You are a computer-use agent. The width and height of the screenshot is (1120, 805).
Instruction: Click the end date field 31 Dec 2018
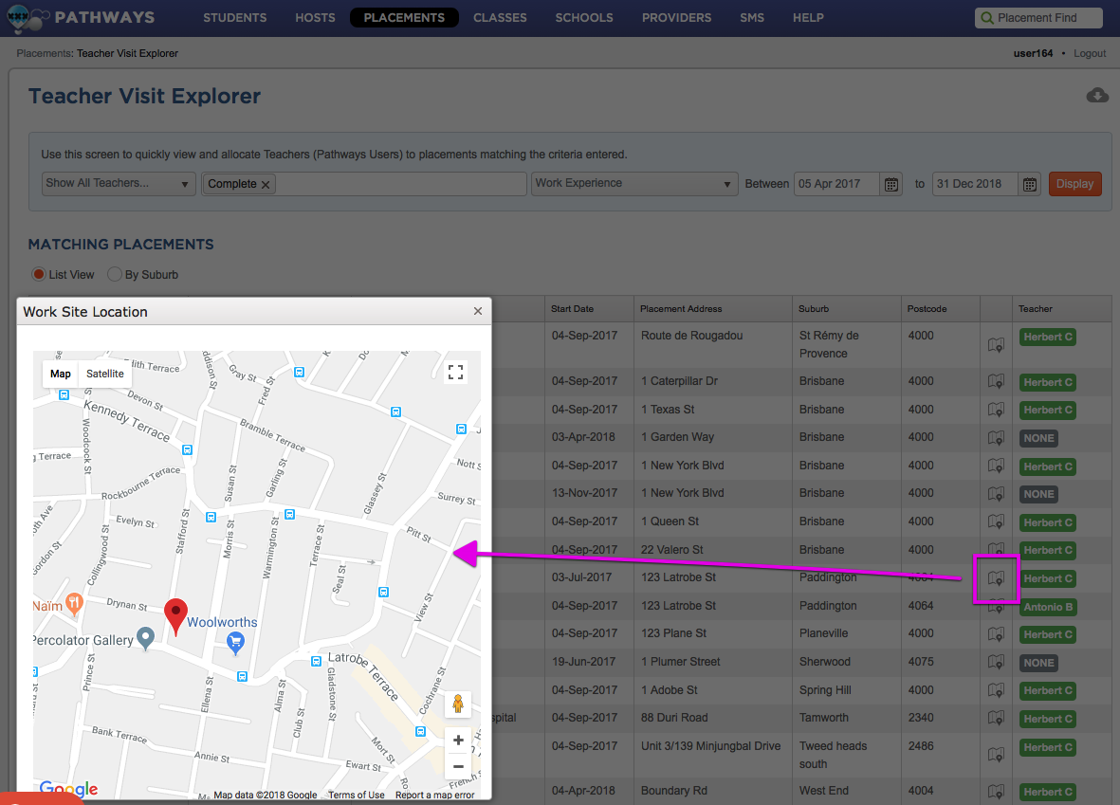tap(974, 184)
